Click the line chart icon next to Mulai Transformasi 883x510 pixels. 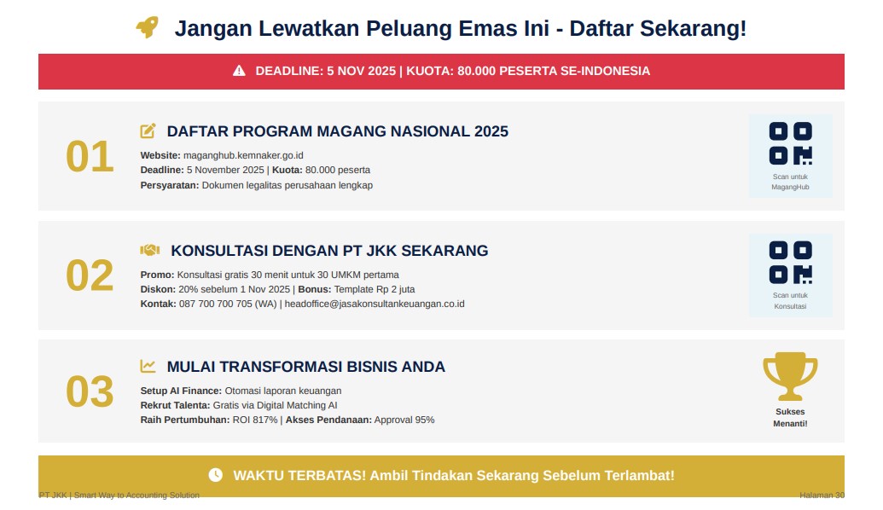coord(148,367)
